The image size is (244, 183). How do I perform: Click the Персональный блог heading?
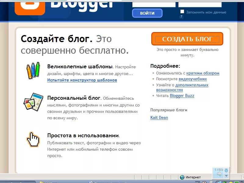(x=74, y=98)
